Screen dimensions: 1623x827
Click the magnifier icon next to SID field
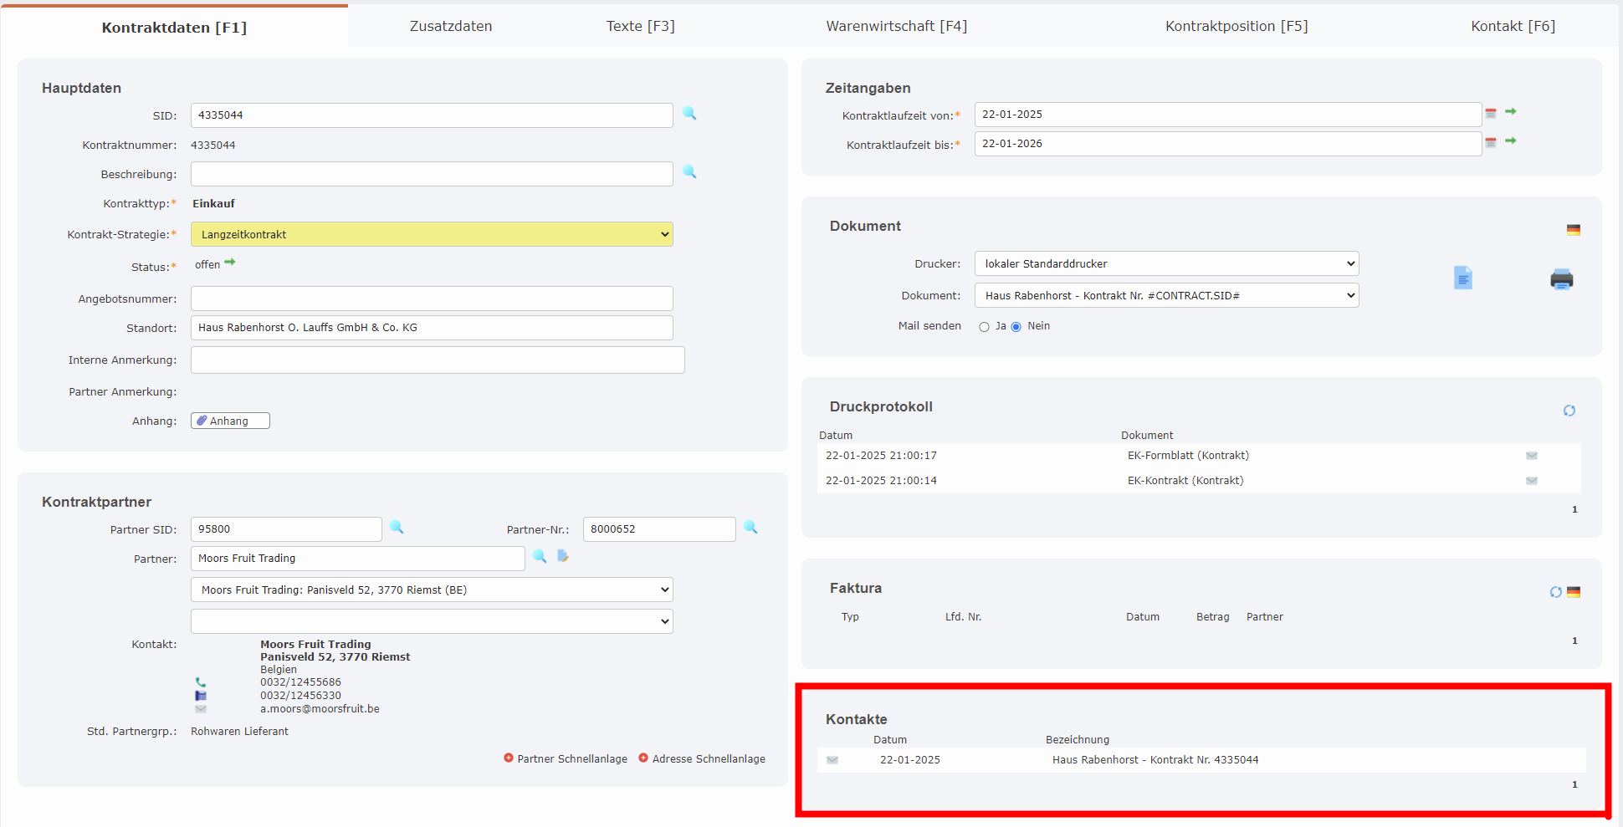[689, 114]
